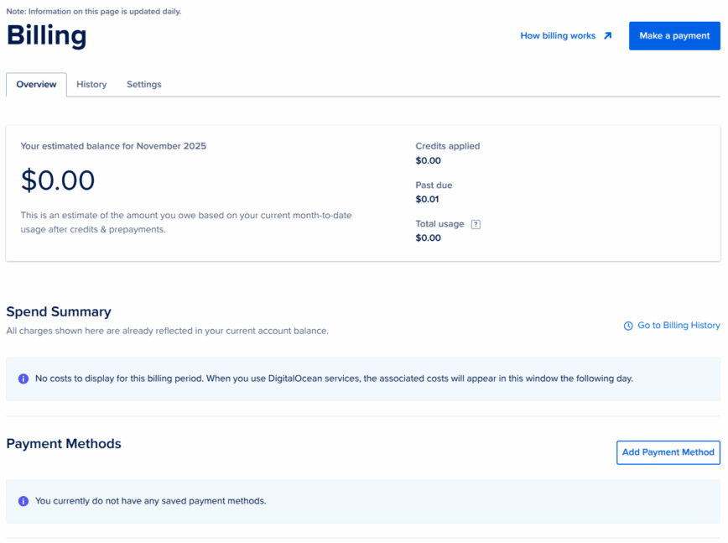This screenshot has width=728, height=543.
Task: Click the large $0.00 estimated balance amount
Action: click(x=58, y=180)
